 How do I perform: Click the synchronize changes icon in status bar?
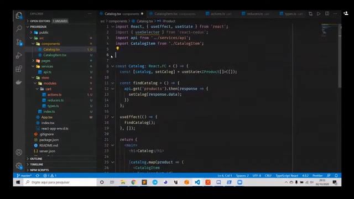pos(38,176)
